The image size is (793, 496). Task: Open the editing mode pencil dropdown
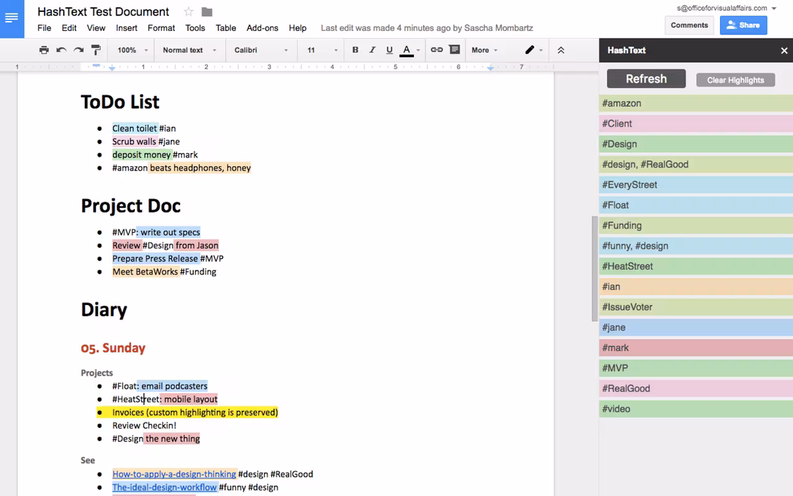534,50
